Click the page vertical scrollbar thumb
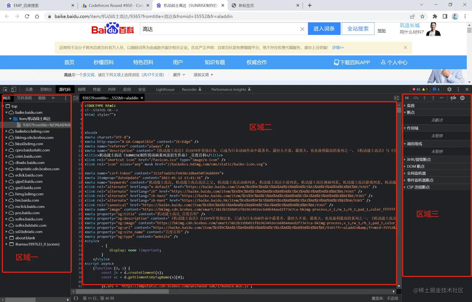 point(469,30)
